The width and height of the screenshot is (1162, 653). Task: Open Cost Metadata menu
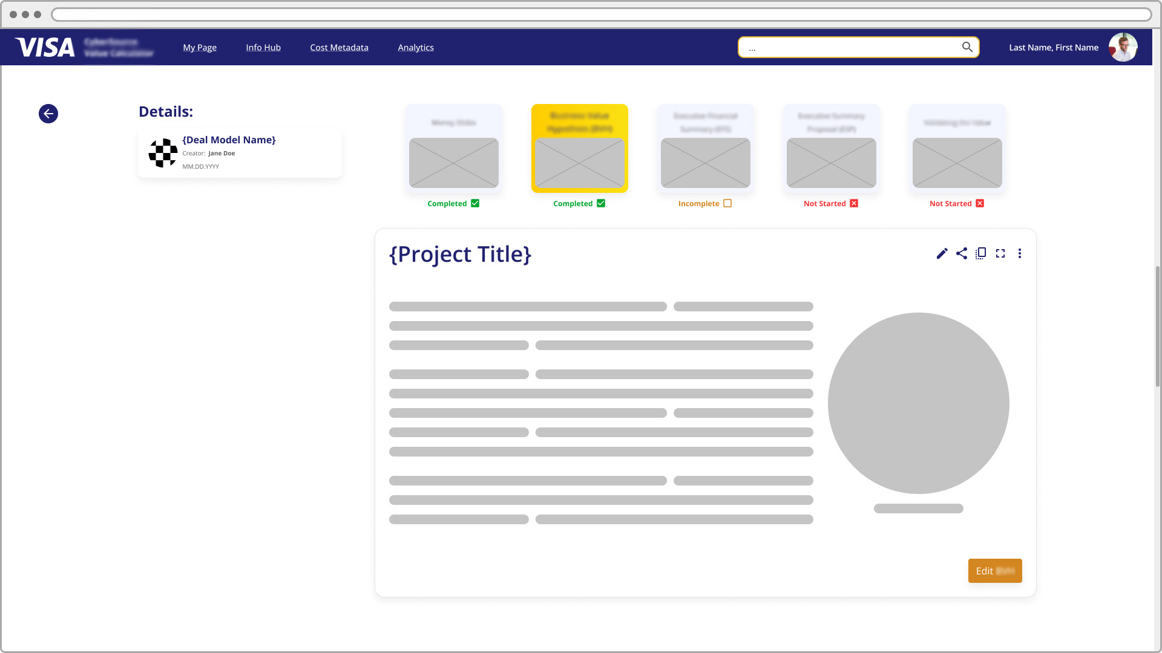click(339, 47)
